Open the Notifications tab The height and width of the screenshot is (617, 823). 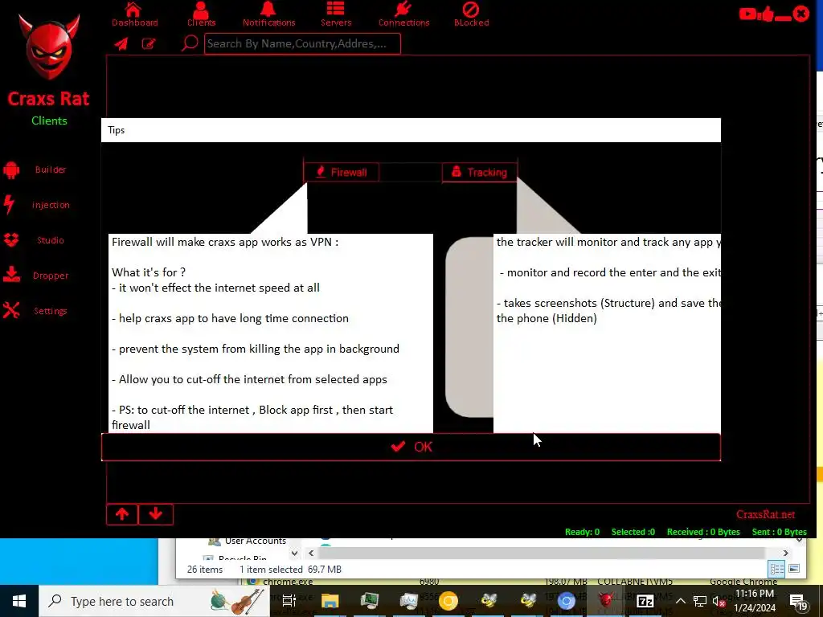tap(268, 14)
